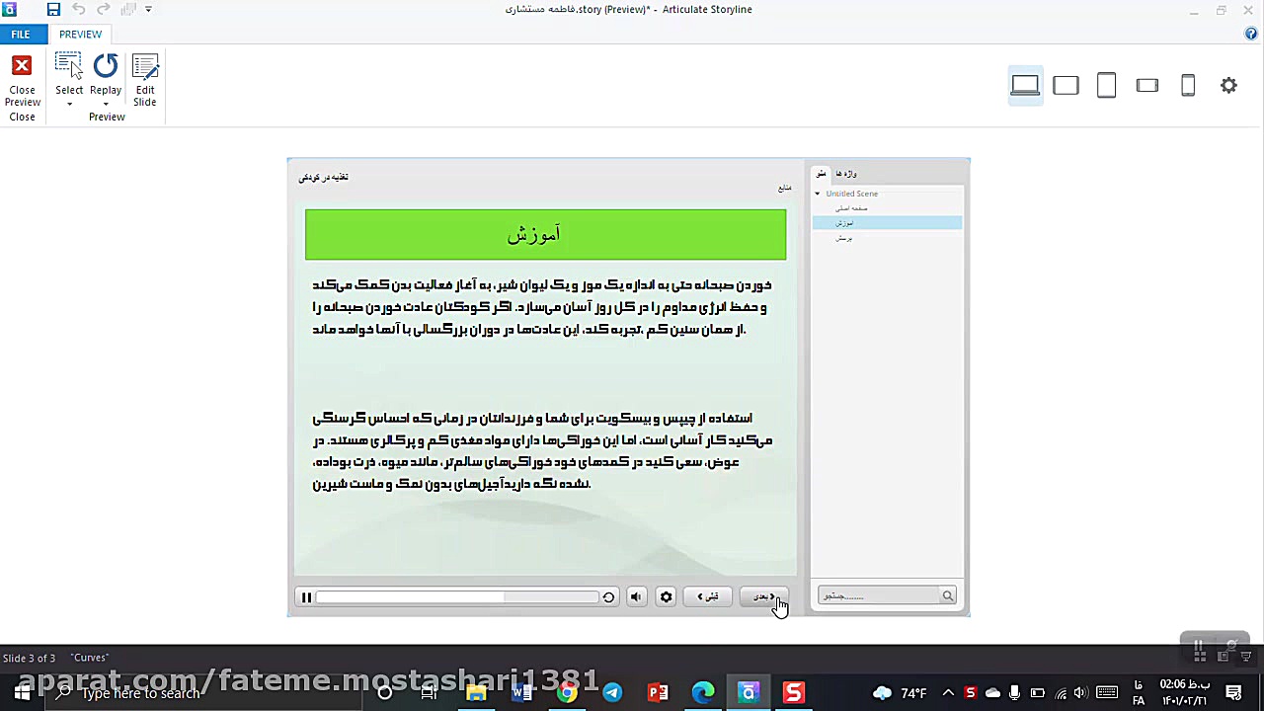The width and height of the screenshot is (1264, 711).
Task: Click the playback seek bar
Action: (454, 596)
